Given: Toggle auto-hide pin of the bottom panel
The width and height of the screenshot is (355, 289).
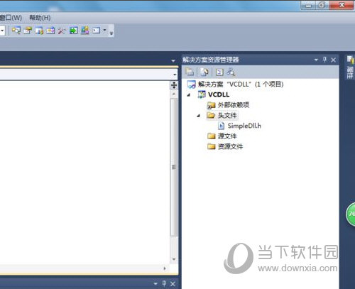Looking at the screenshot, I should (x=164, y=283).
